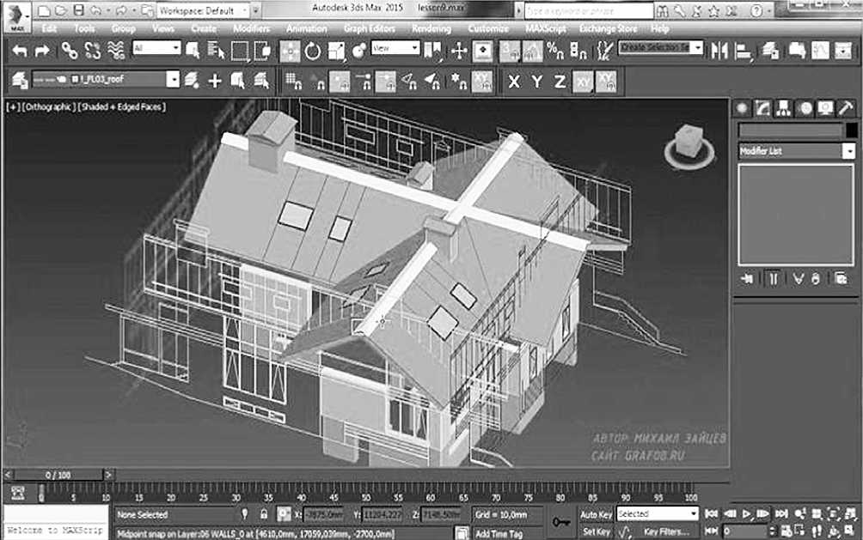Image resolution: width=863 pixels, height=540 pixels.
Task: Click the Configure Modifier Sets icon
Action: click(x=841, y=279)
